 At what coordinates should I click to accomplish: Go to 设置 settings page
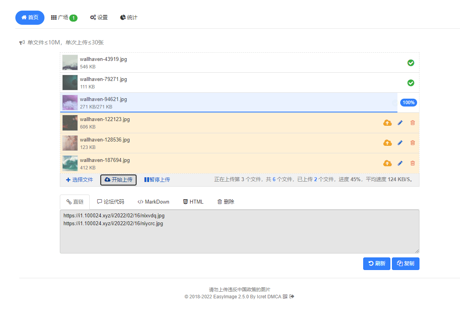coord(99,18)
